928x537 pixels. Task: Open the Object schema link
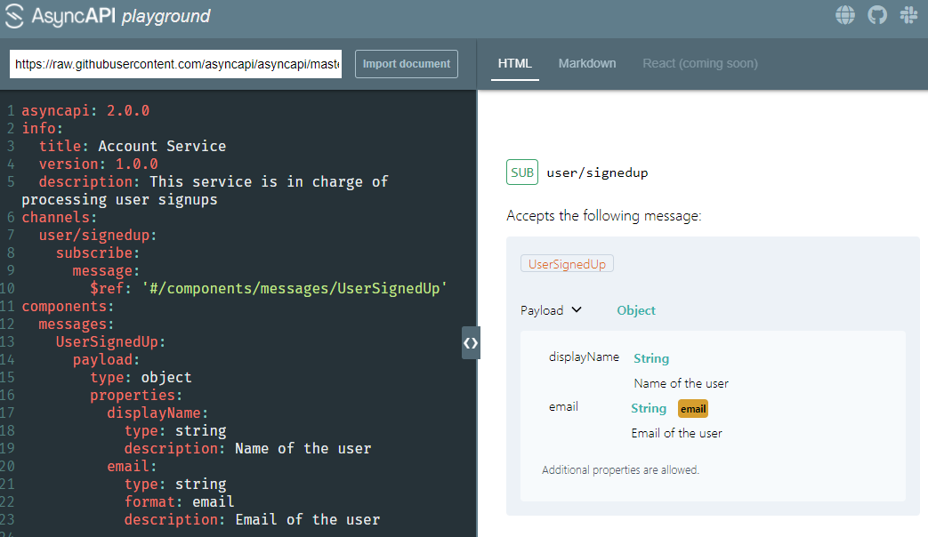tap(635, 309)
